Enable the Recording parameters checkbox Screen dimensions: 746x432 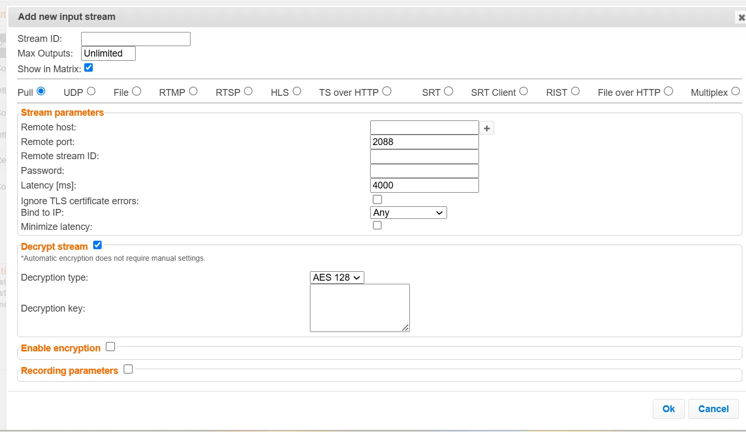[128, 369]
